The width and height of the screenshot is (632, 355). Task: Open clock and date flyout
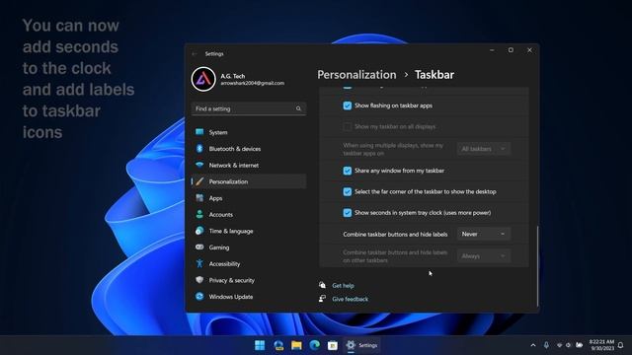pos(601,345)
